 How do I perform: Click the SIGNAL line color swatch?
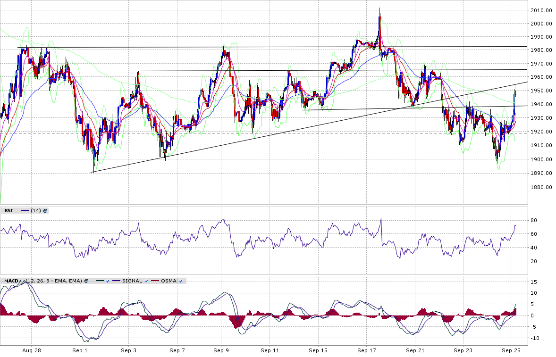116,281
